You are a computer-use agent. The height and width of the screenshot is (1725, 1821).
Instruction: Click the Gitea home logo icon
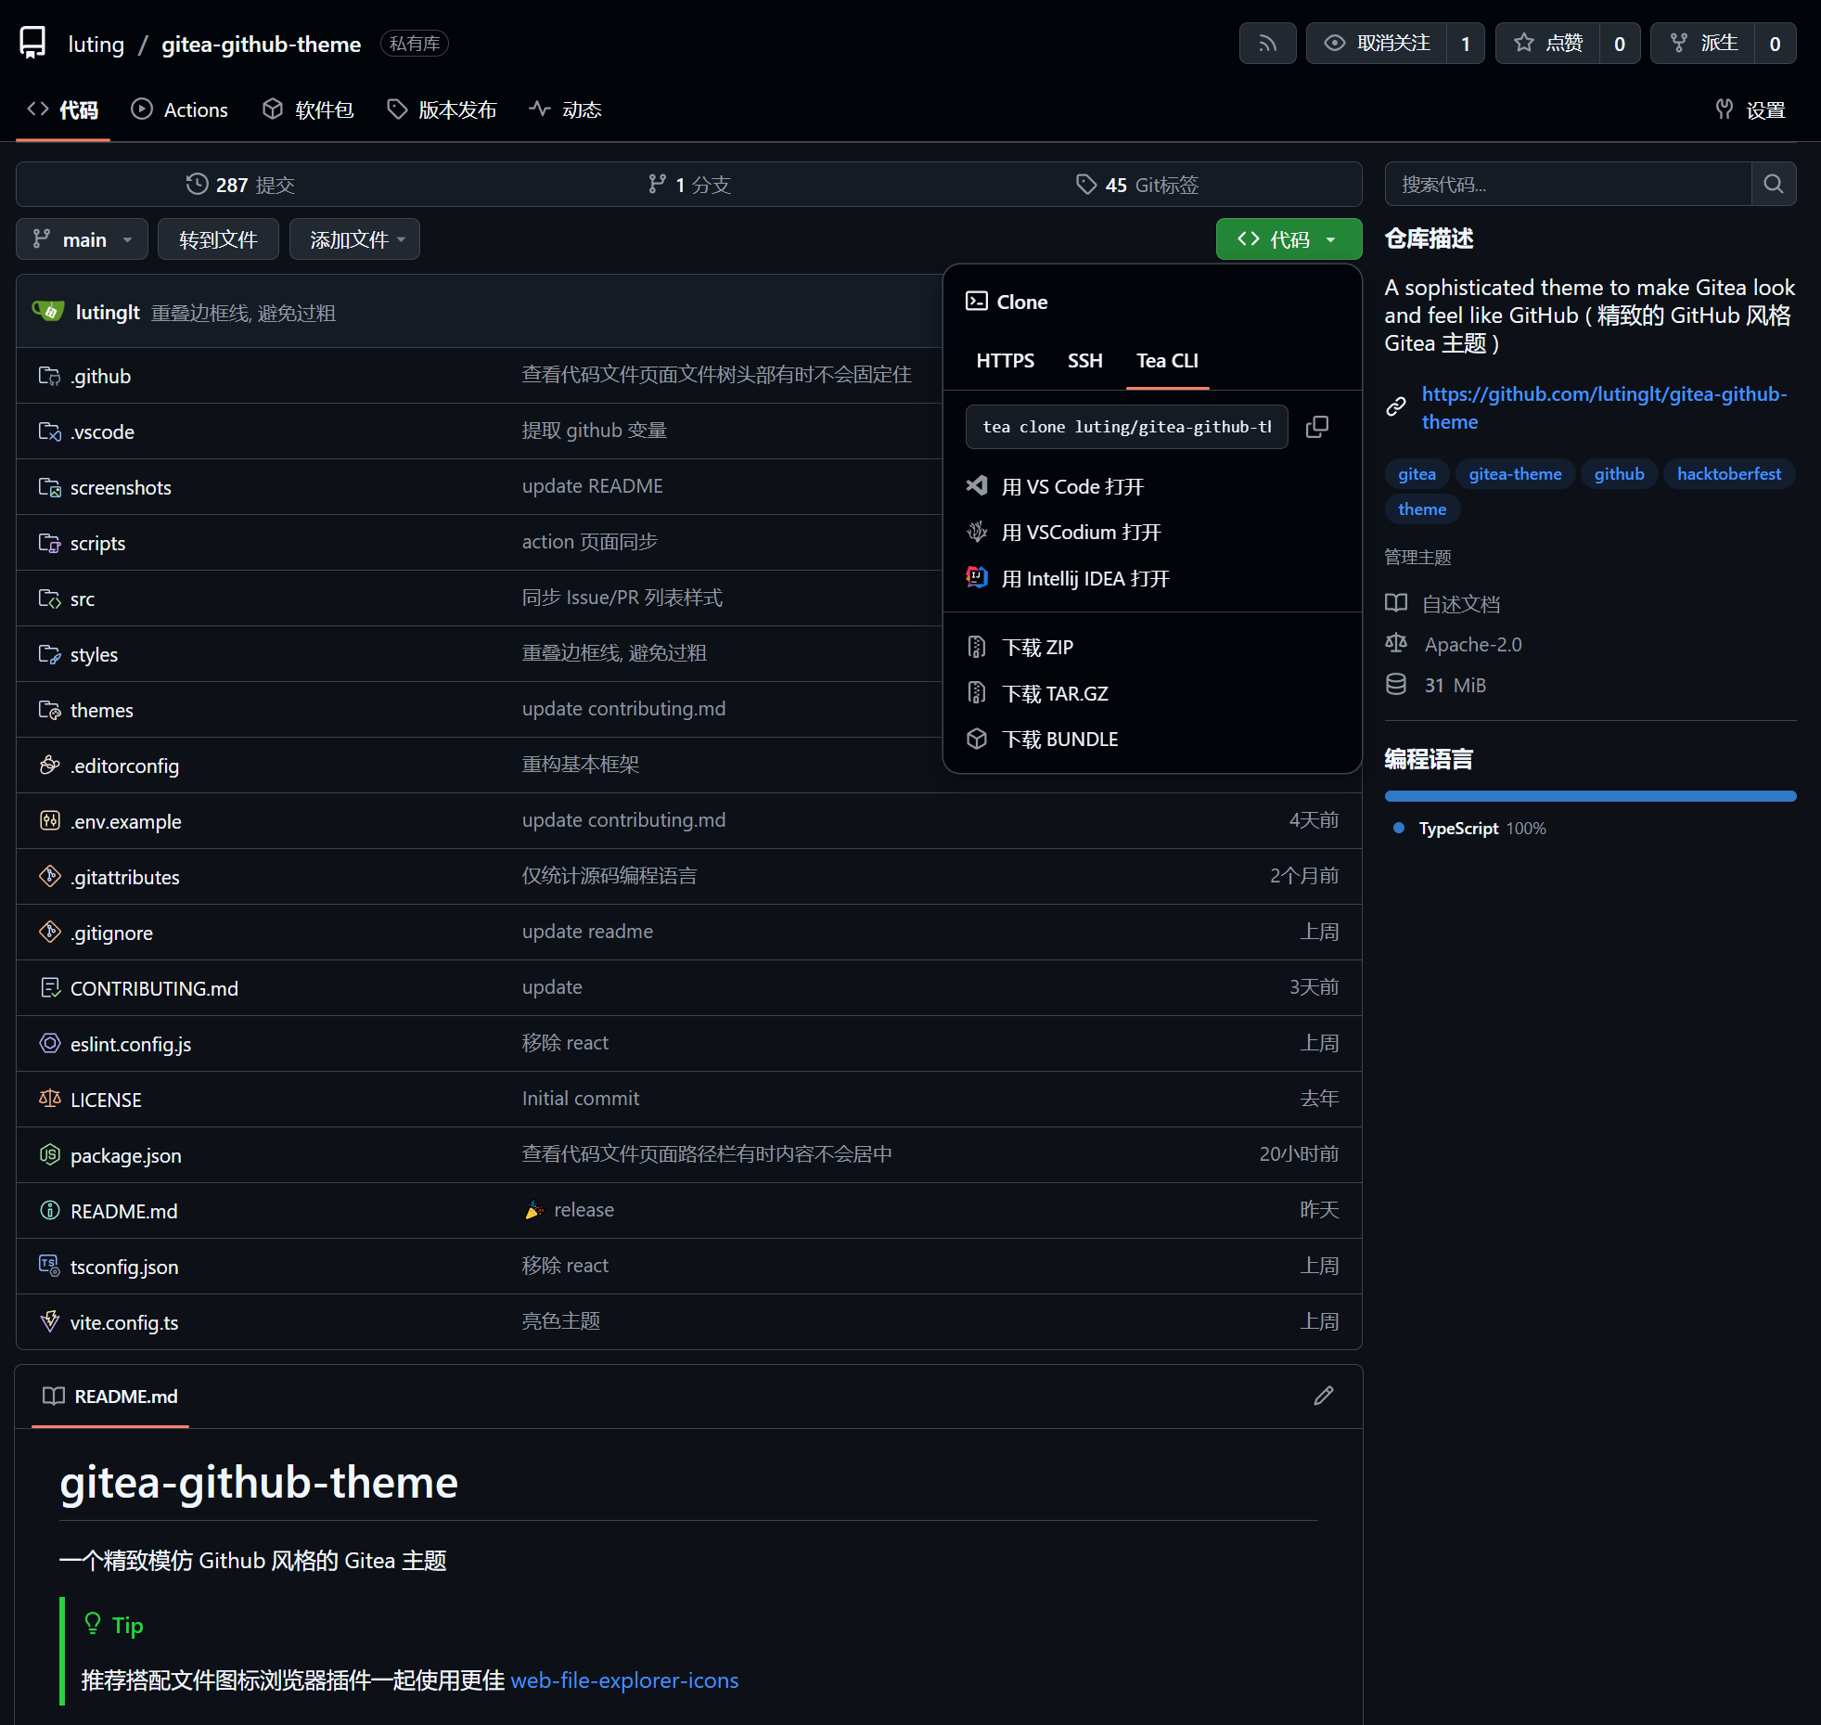point(33,44)
